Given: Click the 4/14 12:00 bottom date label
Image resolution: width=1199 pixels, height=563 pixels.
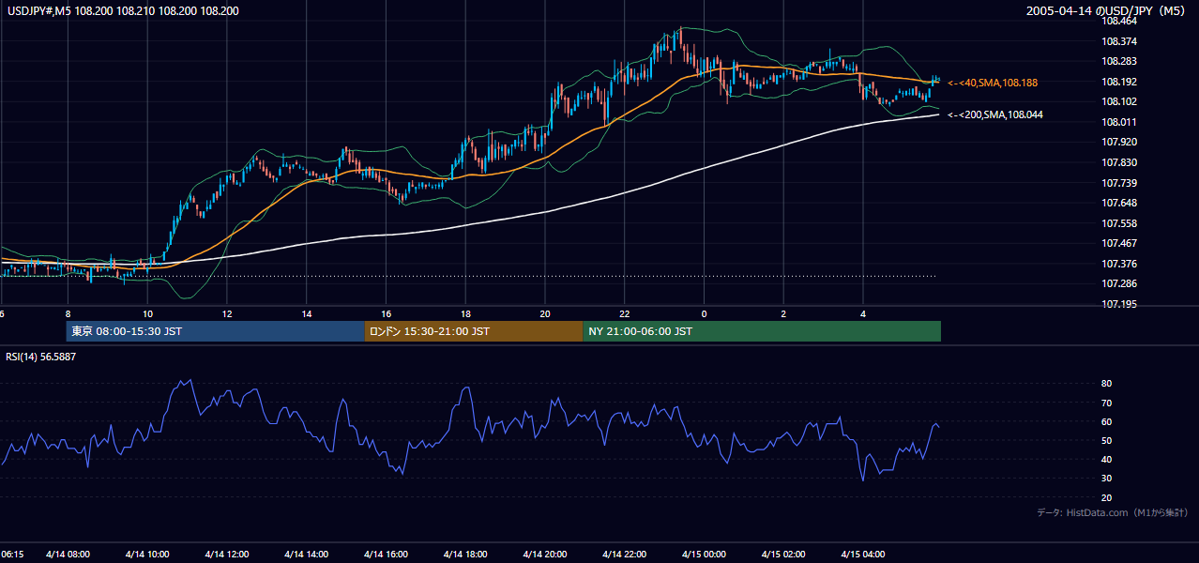Looking at the screenshot, I should point(227,555).
